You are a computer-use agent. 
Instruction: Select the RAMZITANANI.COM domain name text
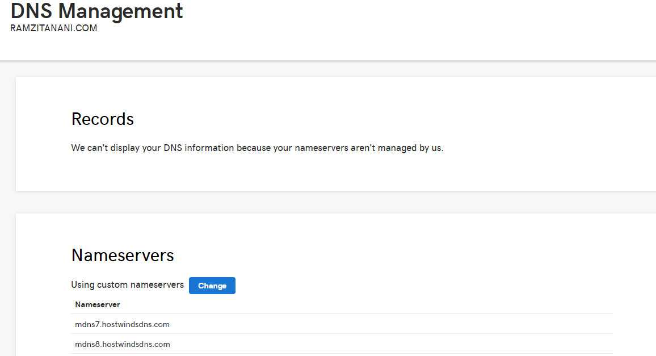(x=53, y=28)
